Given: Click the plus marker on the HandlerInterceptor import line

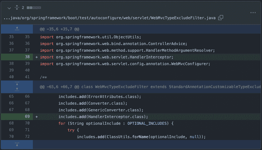Looking at the screenshot, I should pyautogui.click(x=37, y=57).
